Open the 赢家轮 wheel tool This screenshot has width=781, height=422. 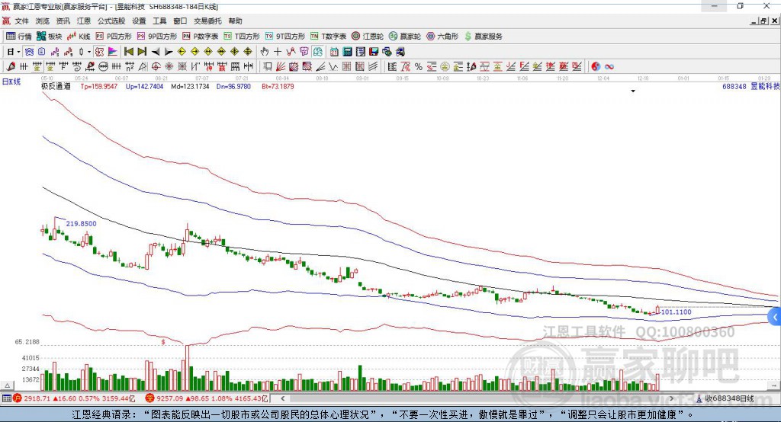point(405,37)
